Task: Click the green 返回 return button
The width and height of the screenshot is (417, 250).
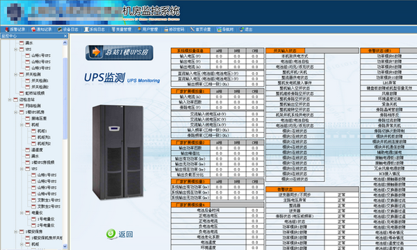Action: [x=120, y=234]
